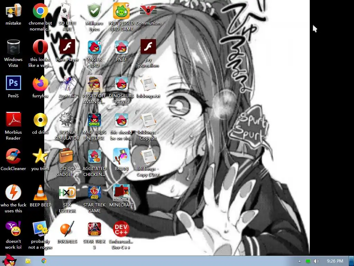This screenshot has height=266, width=354.
Task: Select the 'loldongs - Copy.txt' file
Action: click(148, 120)
